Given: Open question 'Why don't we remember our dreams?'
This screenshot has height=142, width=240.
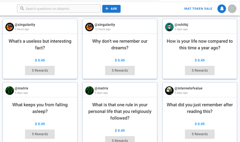Looking at the screenshot, I should point(120,44).
